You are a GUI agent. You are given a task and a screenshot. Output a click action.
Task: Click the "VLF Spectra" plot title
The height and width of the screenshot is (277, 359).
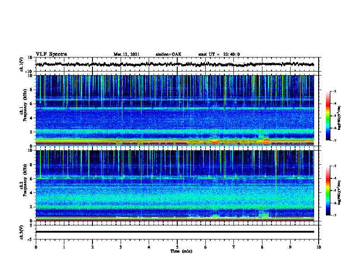pyautogui.click(x=51, y=54)
